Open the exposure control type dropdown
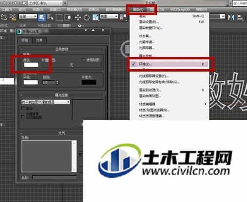247x202 pixels. (46, 102)
